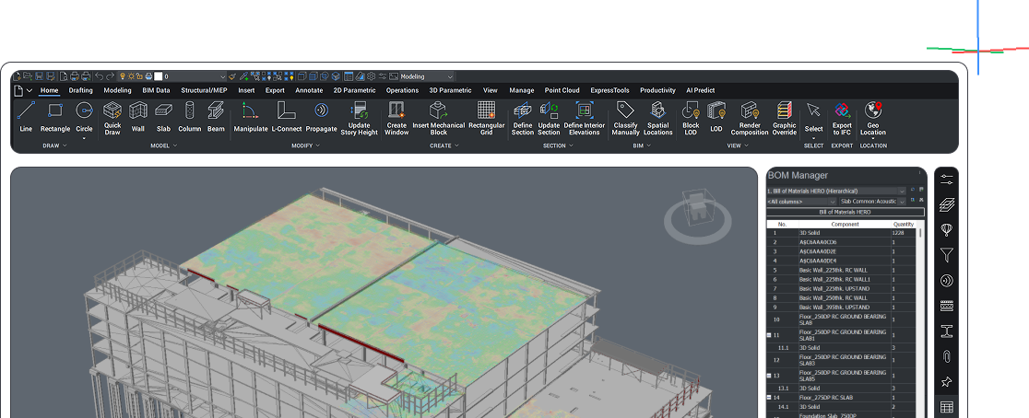Screen dimensions: 1029x418
Task: Expand the DRAW panel chevron
Action: [x=65, y=145]
